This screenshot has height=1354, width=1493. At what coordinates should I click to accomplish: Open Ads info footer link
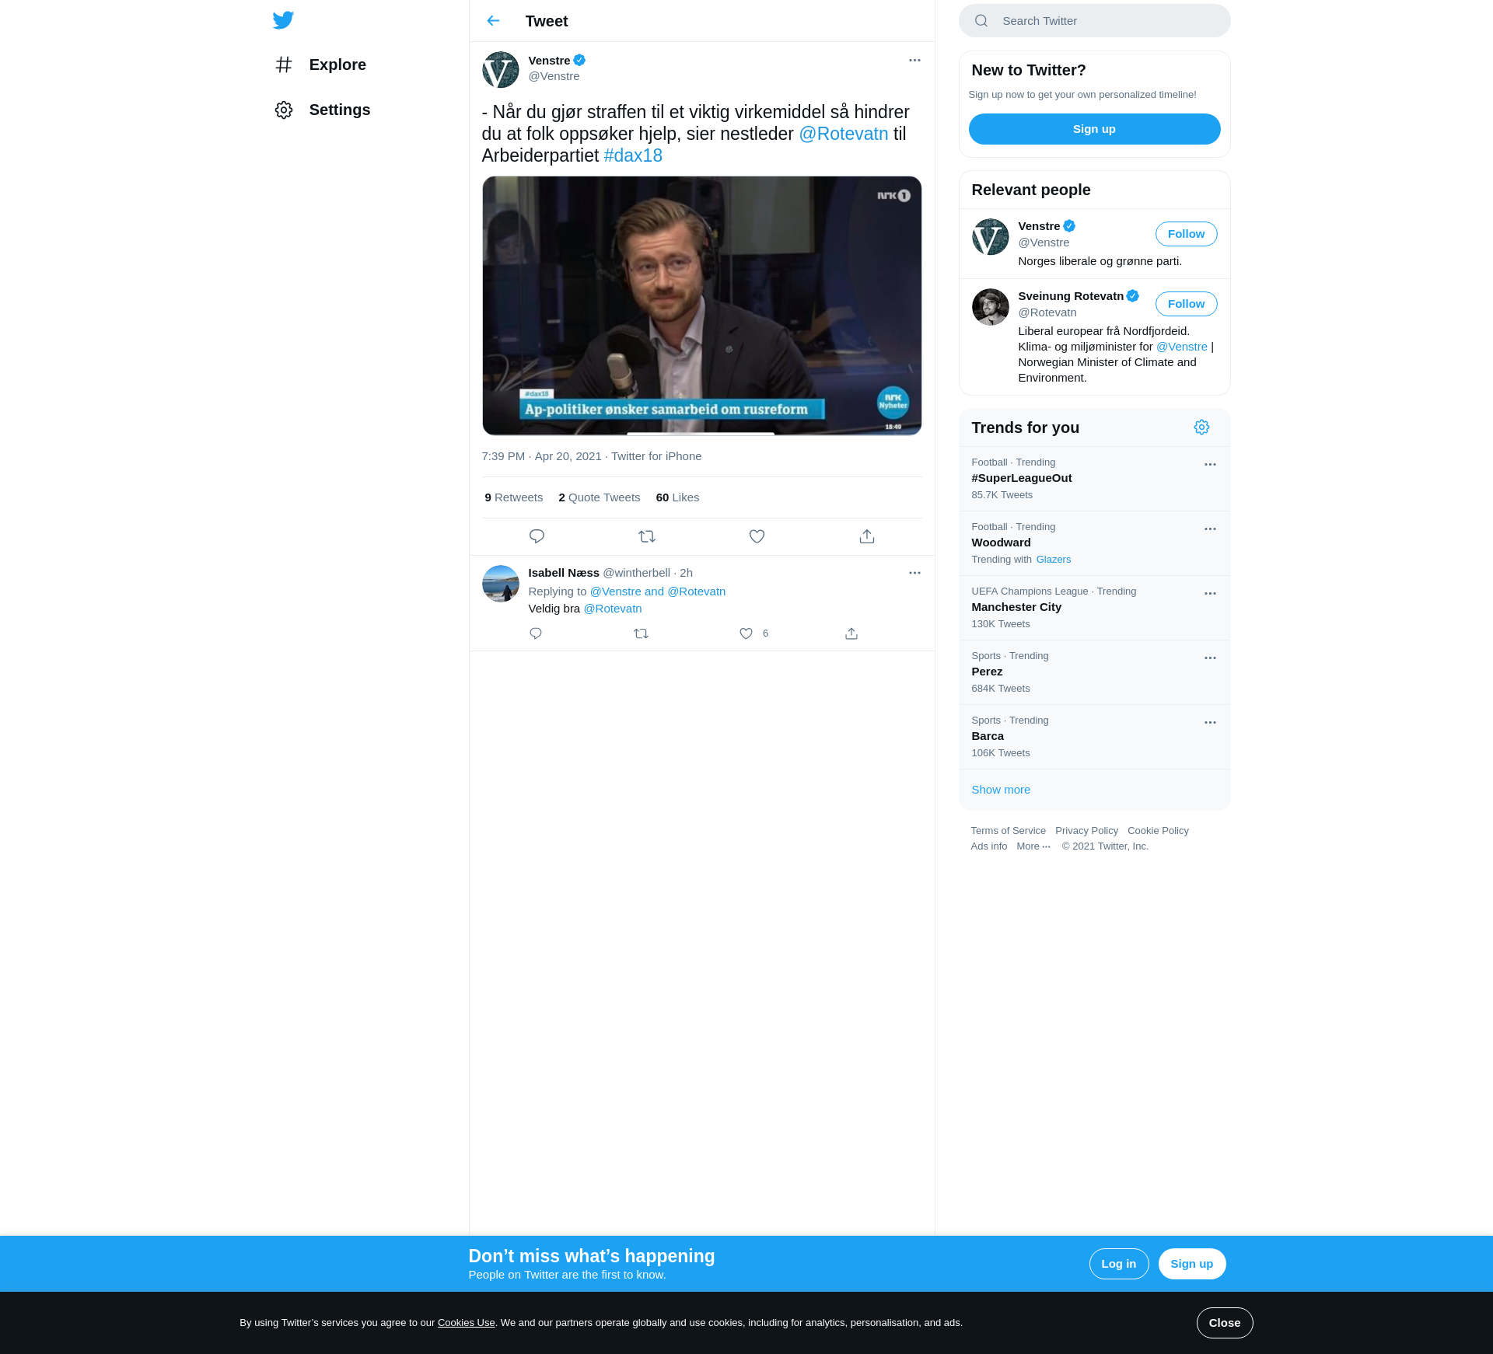point(988,846)
